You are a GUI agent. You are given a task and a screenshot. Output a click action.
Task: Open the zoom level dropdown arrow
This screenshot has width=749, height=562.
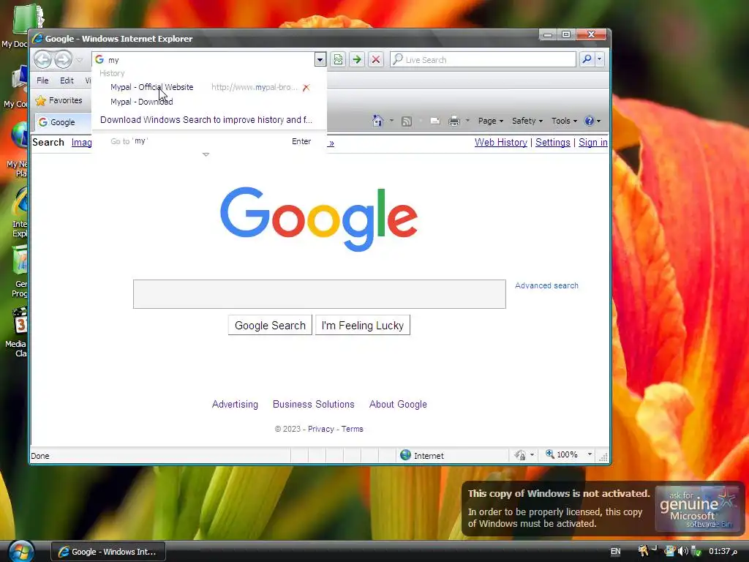coord(590,454)
